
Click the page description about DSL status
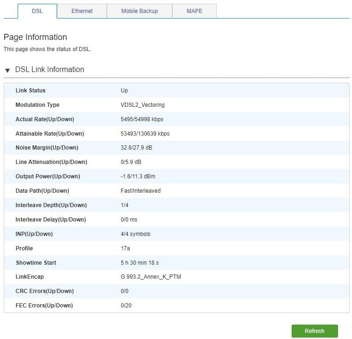(x=47, y=49)
